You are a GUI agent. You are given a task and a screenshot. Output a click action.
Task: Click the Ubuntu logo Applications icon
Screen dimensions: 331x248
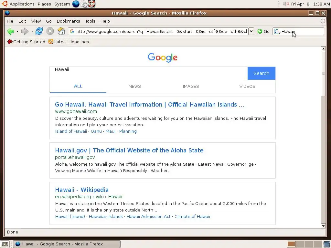5,4
